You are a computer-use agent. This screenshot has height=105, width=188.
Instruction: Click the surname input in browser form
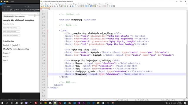click(12, 28)
